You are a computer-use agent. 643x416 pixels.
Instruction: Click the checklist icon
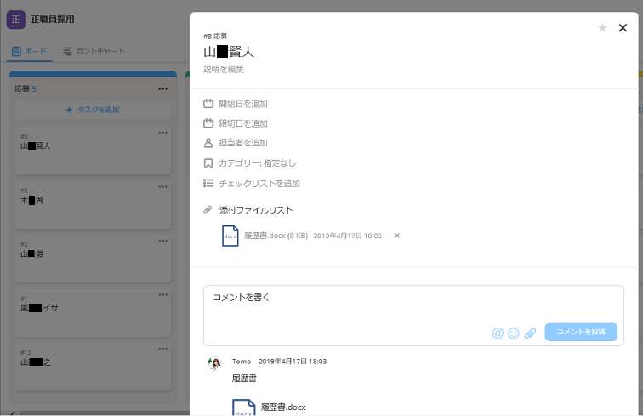208,183
